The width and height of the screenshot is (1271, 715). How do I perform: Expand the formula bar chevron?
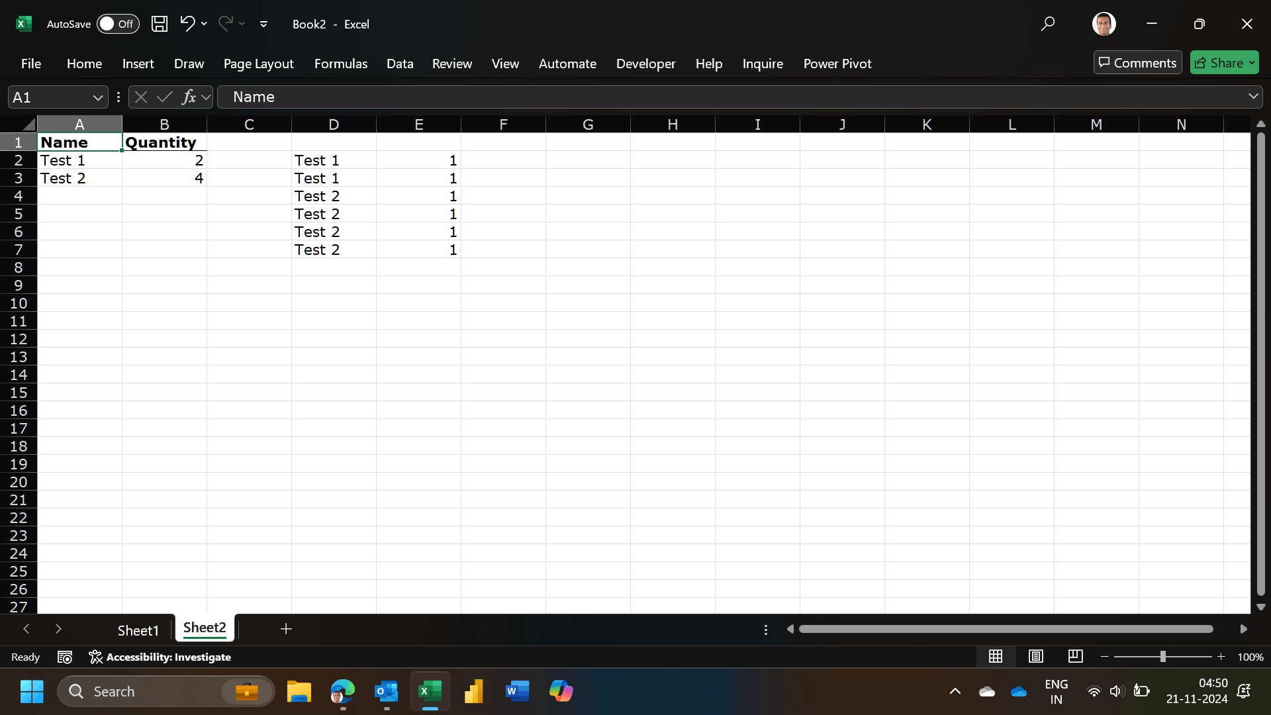pyautogui.click(x=1253, y=97)
